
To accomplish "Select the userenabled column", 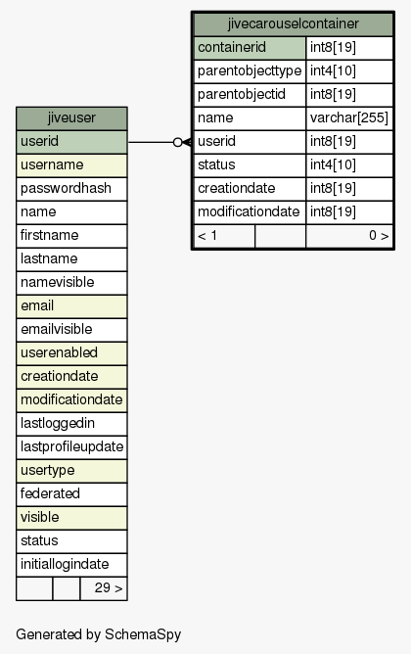I will click(x=71, y=353).
